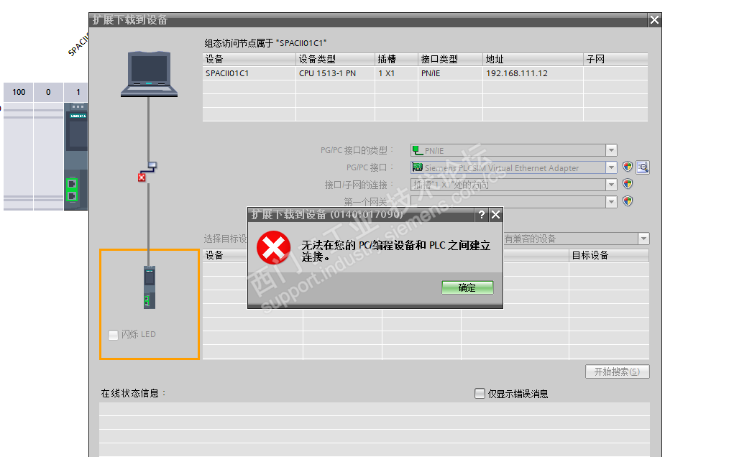Viewport: 752px width, 457px height.
Task: Click the PN/IE interface icon in the type field
Action: pos(418,150)
